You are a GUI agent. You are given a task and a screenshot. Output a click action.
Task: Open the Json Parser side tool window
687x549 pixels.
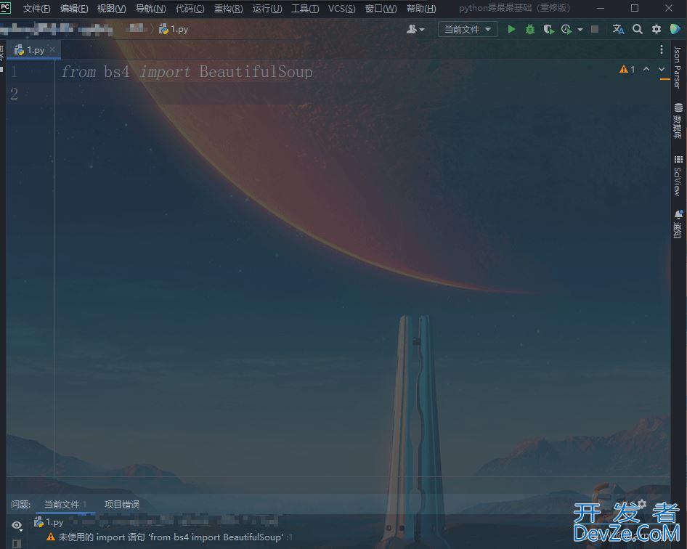click(678, 67)
